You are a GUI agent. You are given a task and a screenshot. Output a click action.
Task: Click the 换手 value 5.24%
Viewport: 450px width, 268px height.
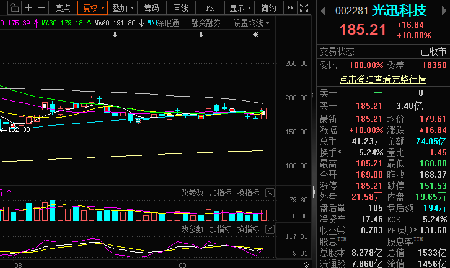tap(371, 152)
